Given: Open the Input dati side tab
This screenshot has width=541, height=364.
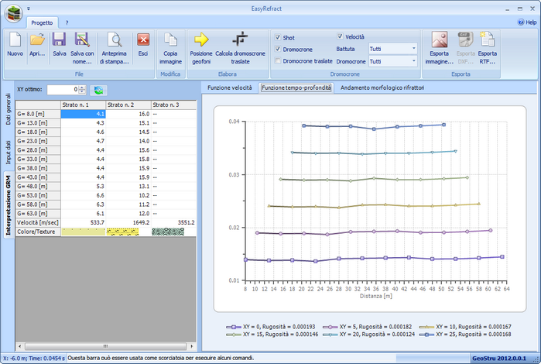Looking at the screenshot, I should click(x=9, y=152).
